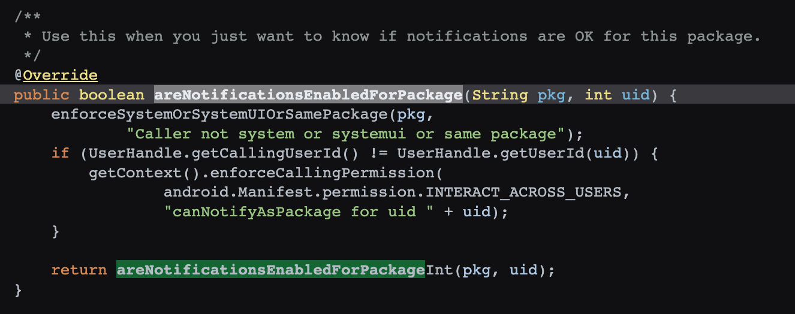
Task: Click the String parameter type
Action: pyautogui.click(x=499, y=95)
